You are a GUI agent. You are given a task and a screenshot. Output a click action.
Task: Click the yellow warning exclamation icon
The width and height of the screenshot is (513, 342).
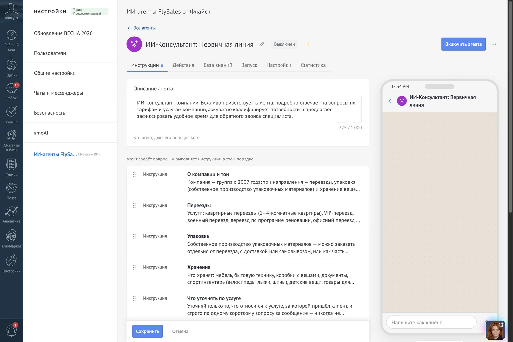click(308, 44)
